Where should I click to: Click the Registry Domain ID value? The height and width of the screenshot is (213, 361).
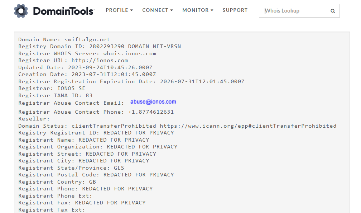pyautogui.click(x=135, y=46)
